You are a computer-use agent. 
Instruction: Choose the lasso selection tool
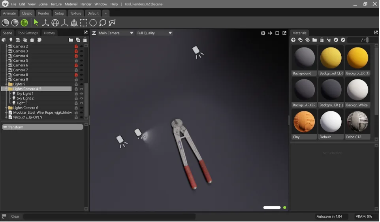103,23
